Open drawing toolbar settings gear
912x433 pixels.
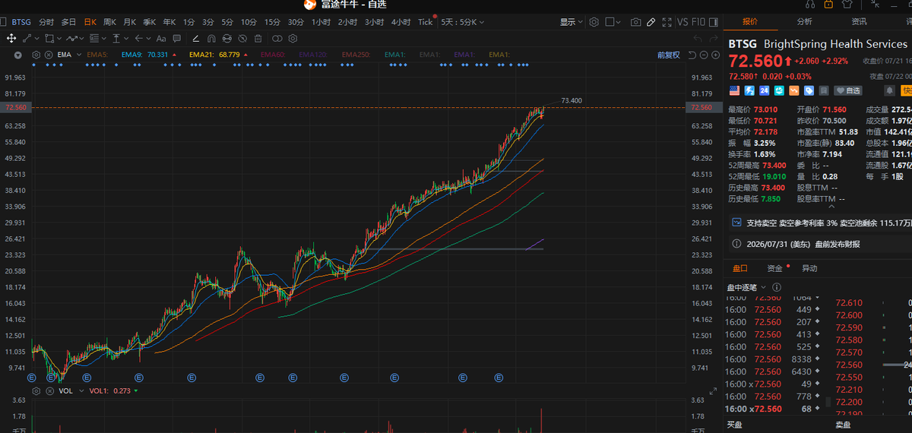pyautogui.click(x=293, y=39)
